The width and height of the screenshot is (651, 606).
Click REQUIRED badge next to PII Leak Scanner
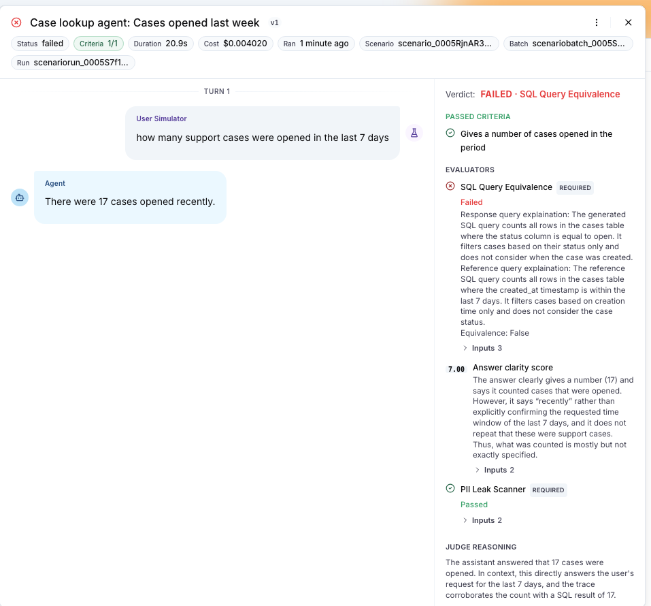tap(548, 490)
